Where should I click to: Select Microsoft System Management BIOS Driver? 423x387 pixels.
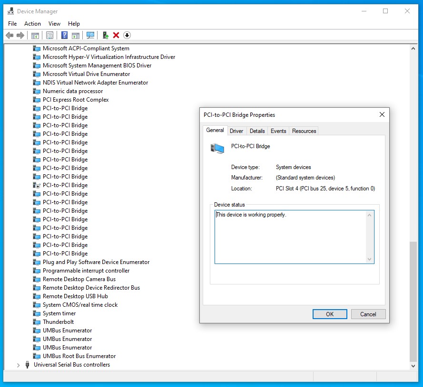[97, 66]
